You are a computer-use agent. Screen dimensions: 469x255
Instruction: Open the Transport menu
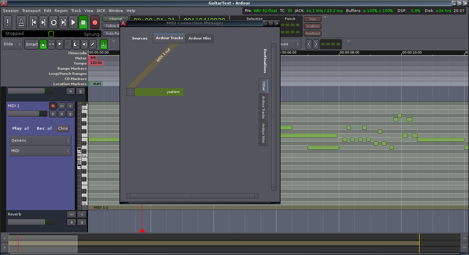[31, 11]
